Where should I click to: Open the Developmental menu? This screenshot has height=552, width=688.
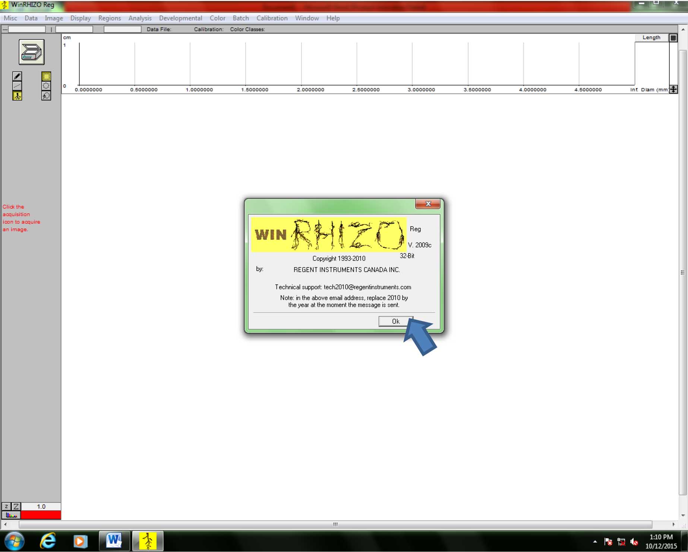click(180, 18)
